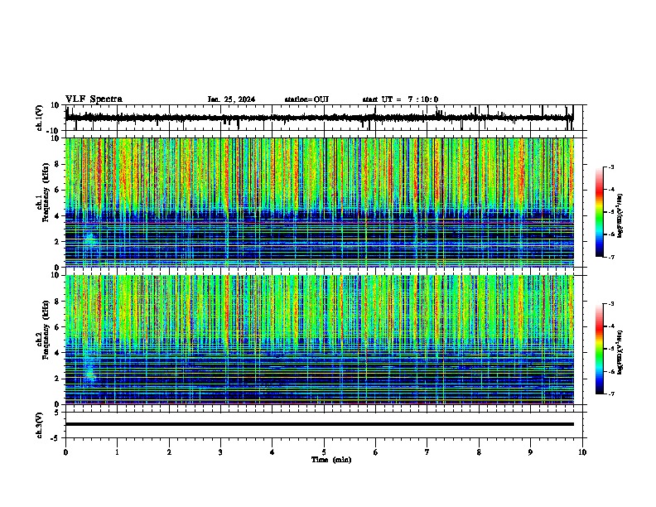The height and width of the screenshot is (507, 656).
Task: Click the "5" minute tick label
Action: click(324, 452)
